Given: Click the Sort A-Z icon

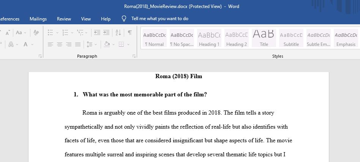Looking at the screenshot, I should [118, 33].
